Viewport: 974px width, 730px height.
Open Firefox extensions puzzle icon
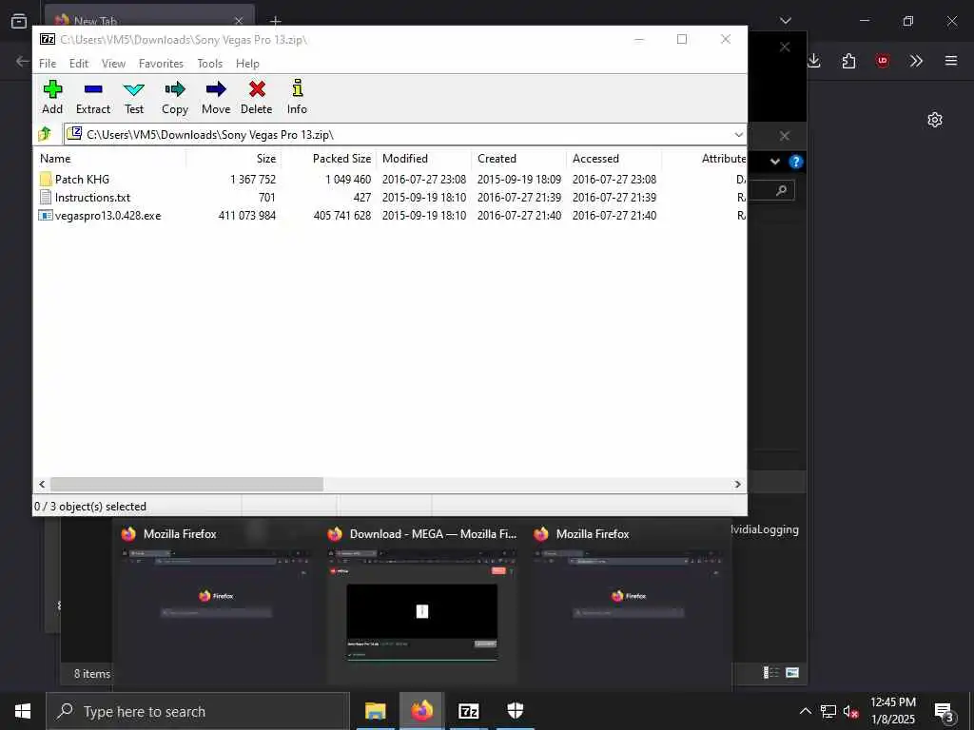pyautogui.click(x=848, y=60)
